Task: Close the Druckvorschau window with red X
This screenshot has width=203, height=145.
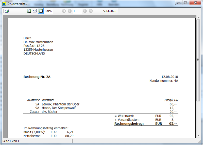Action: [195, 3]
